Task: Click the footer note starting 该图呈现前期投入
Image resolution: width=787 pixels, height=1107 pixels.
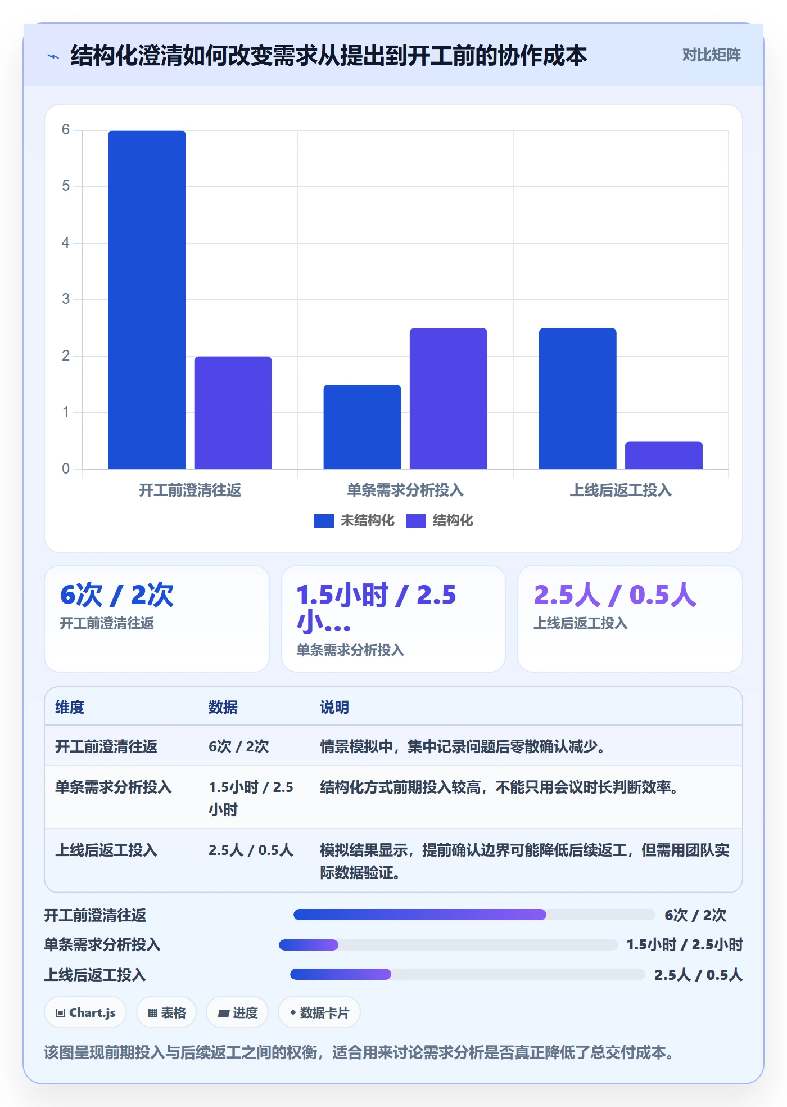Action: 359,1052
